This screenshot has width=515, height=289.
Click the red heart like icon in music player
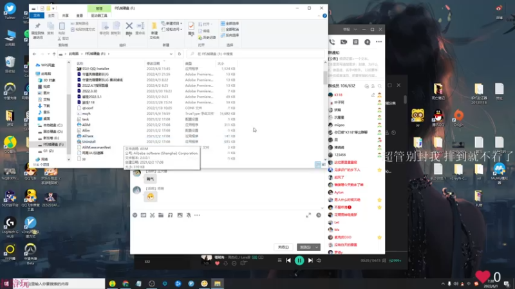pos(217,263)
